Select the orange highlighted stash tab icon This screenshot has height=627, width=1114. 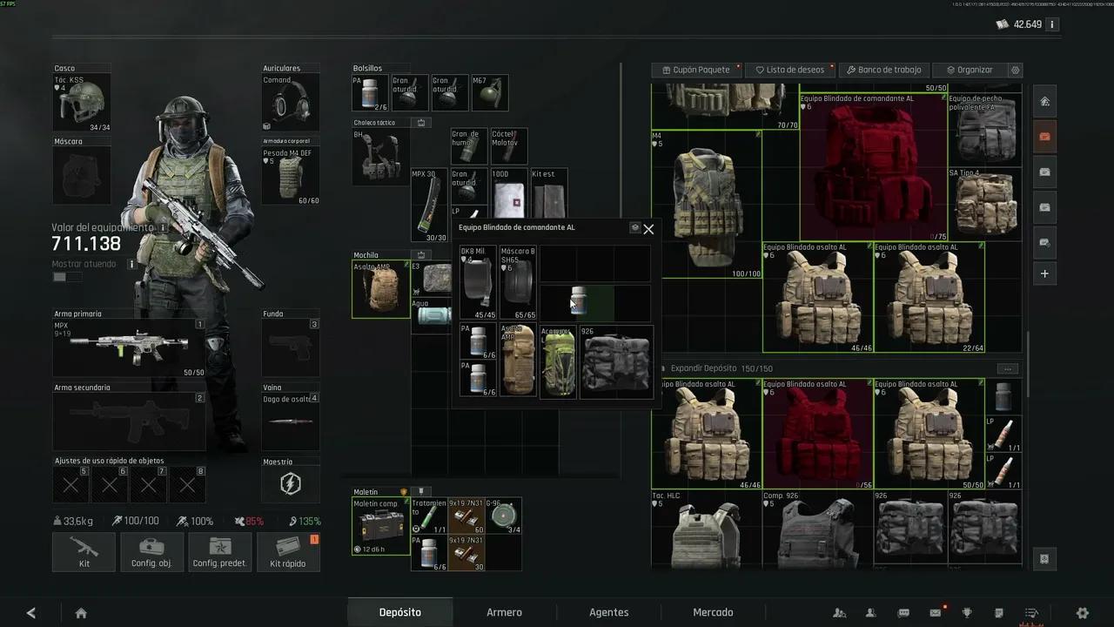point(1044,136)
